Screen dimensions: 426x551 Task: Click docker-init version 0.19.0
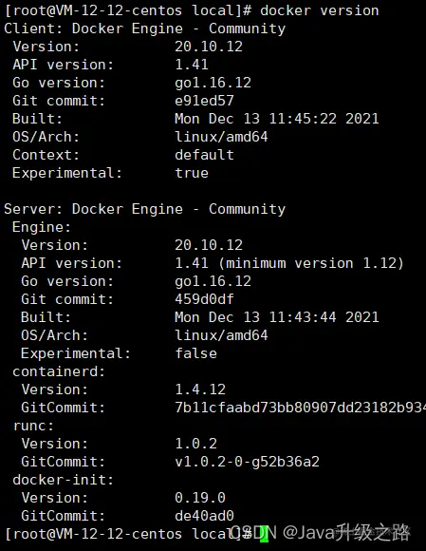pyautogui.click(x=200, y=498)
